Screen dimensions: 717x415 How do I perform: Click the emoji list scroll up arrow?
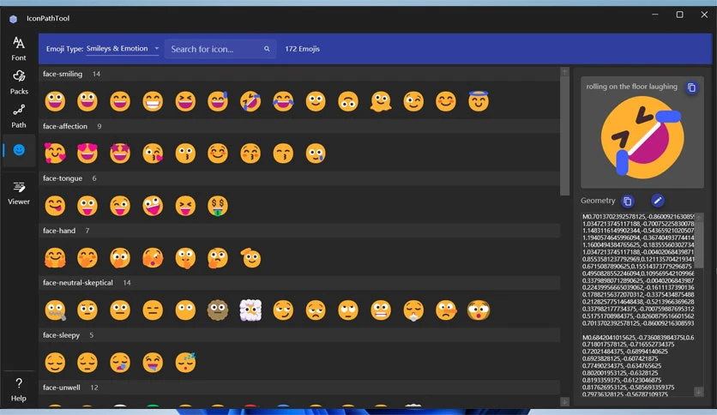pyautogui.click(x=564, y=72)
